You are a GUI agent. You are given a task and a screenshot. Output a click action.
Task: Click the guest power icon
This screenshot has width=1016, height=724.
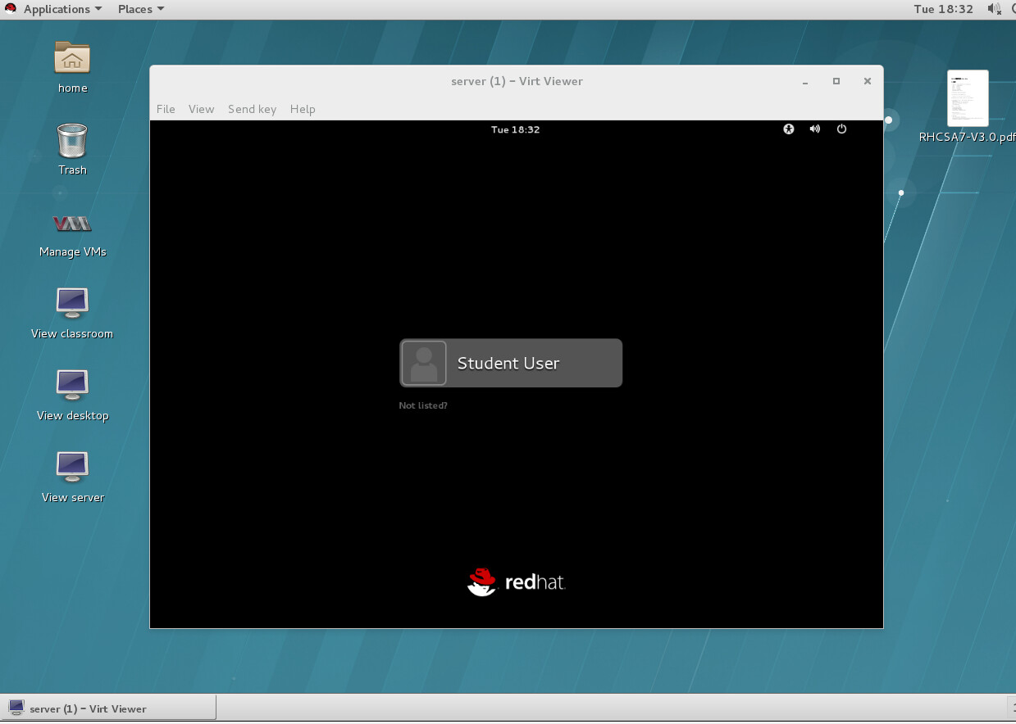[x=841, y=129]
